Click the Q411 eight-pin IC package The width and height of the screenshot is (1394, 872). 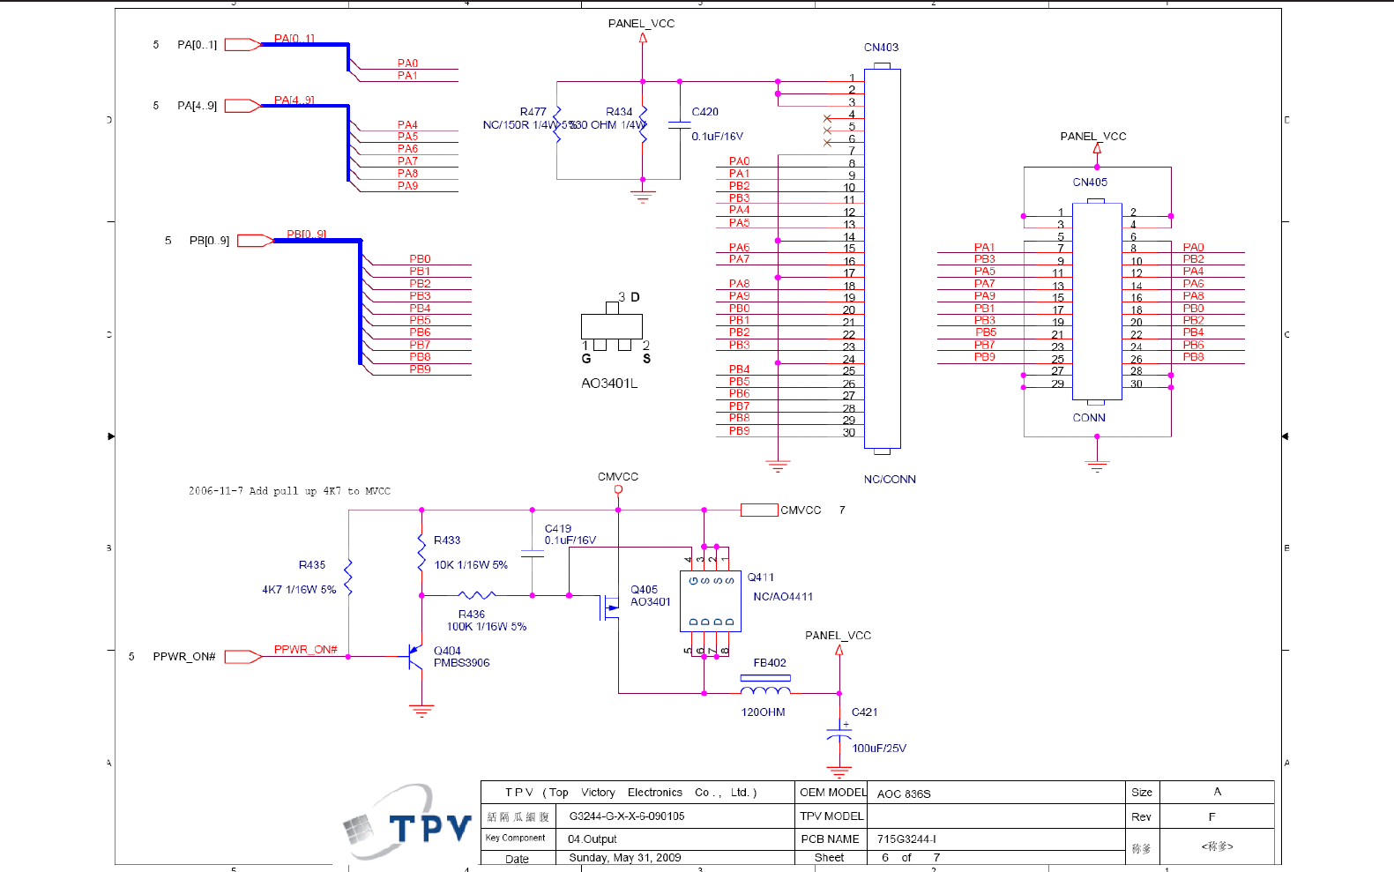tap(711, 600)
